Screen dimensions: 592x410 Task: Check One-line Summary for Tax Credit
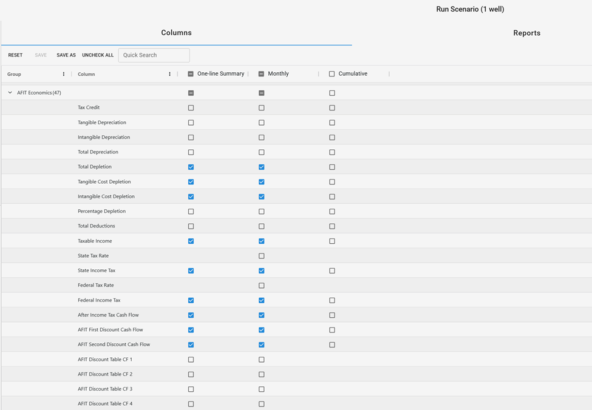(x=191, y=108)
